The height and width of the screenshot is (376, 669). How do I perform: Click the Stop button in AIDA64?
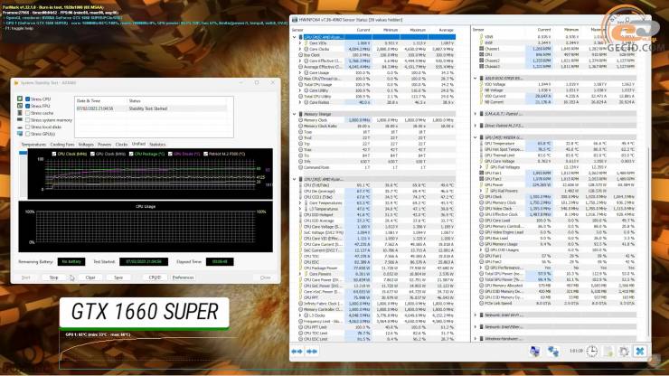click(53, 277)
